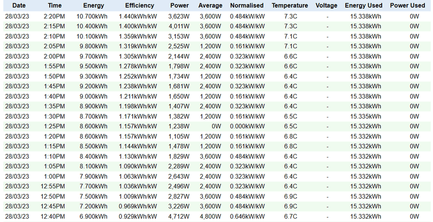Select the 1:20PM time cell
The image size is (433, 222).
point(54,136)
